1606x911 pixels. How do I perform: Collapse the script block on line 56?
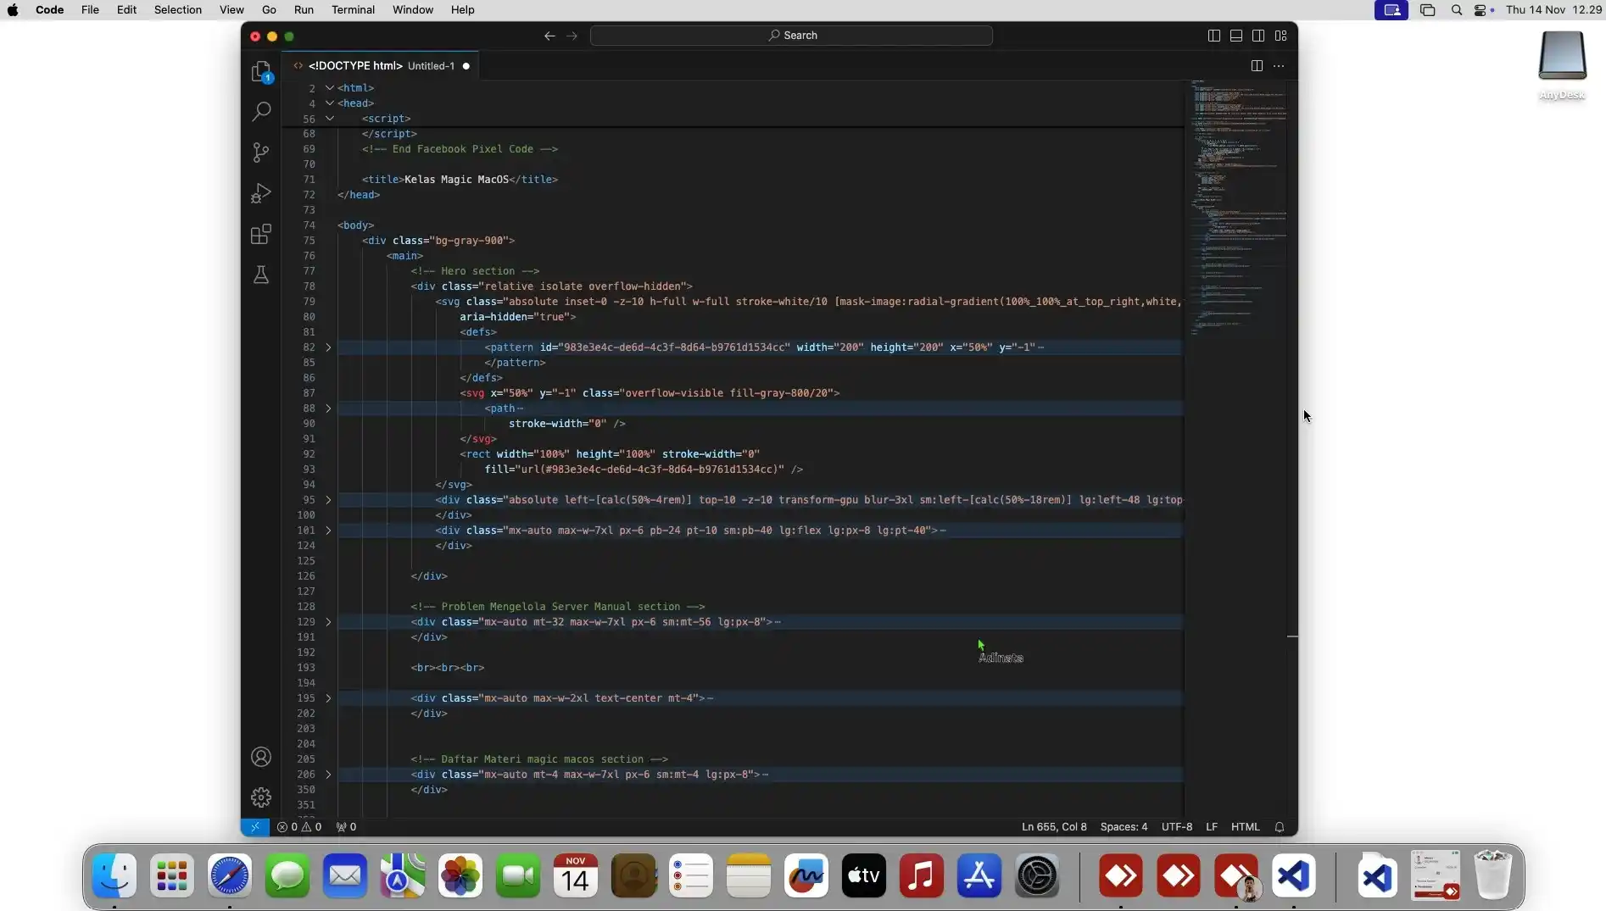pos(329,119)
